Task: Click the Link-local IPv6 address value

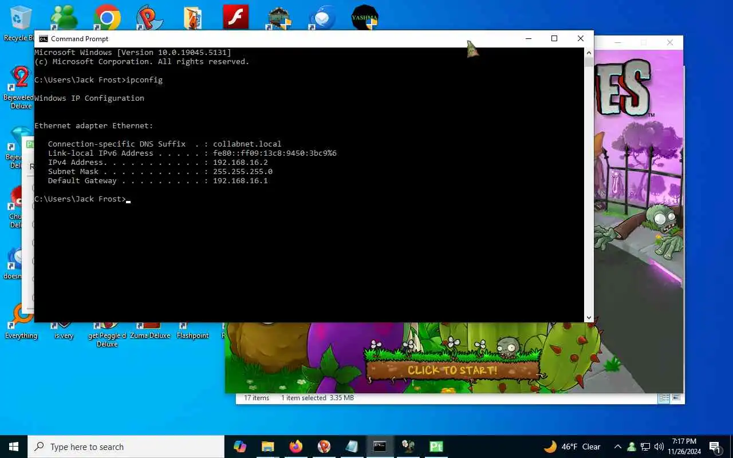Action: (x=275, y=153)
